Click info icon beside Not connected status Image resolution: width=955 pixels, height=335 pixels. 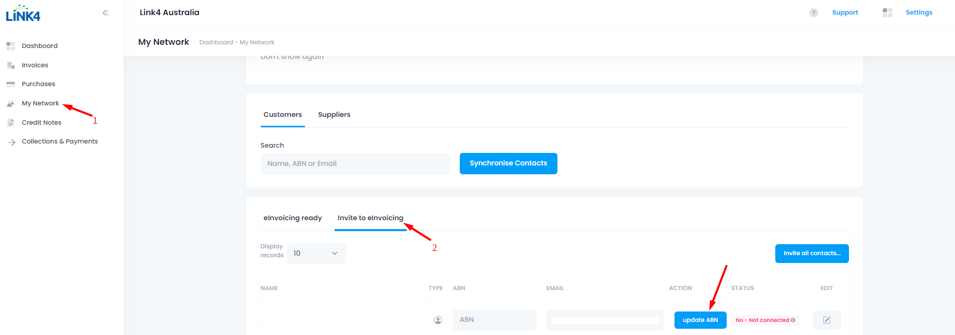[x=793, y=320]
